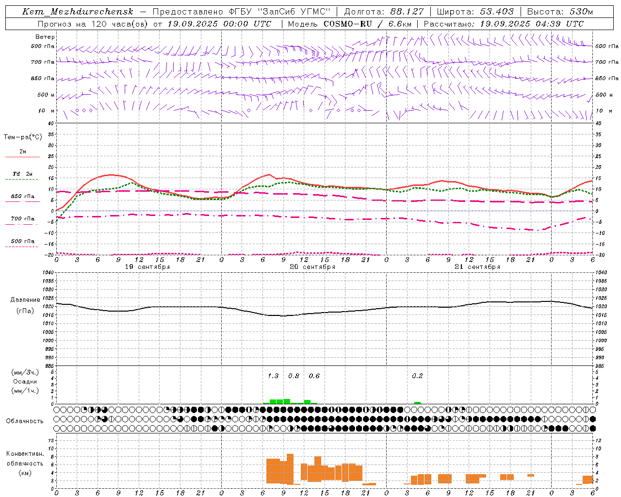Viewport: 621px width, 497px height.
Task: Click the date label 21 сентября
Action: pyautogui.click(x=477, y=267)
